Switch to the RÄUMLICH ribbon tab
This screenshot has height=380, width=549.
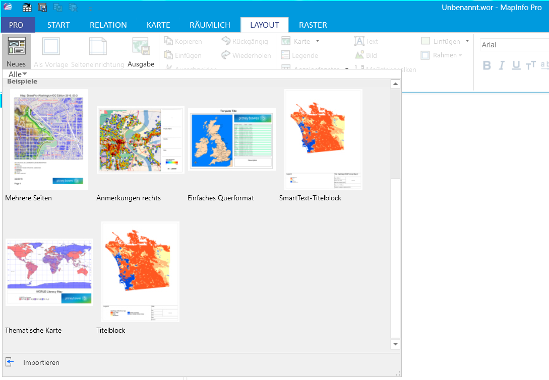[210, 25]
